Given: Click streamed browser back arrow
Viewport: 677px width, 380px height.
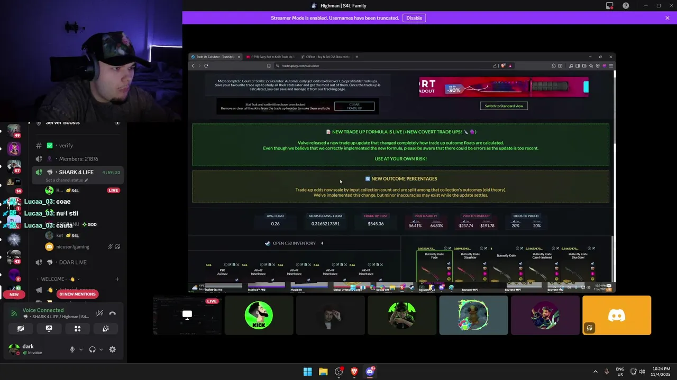Looking at the screenshot, I should click(193, 65).
